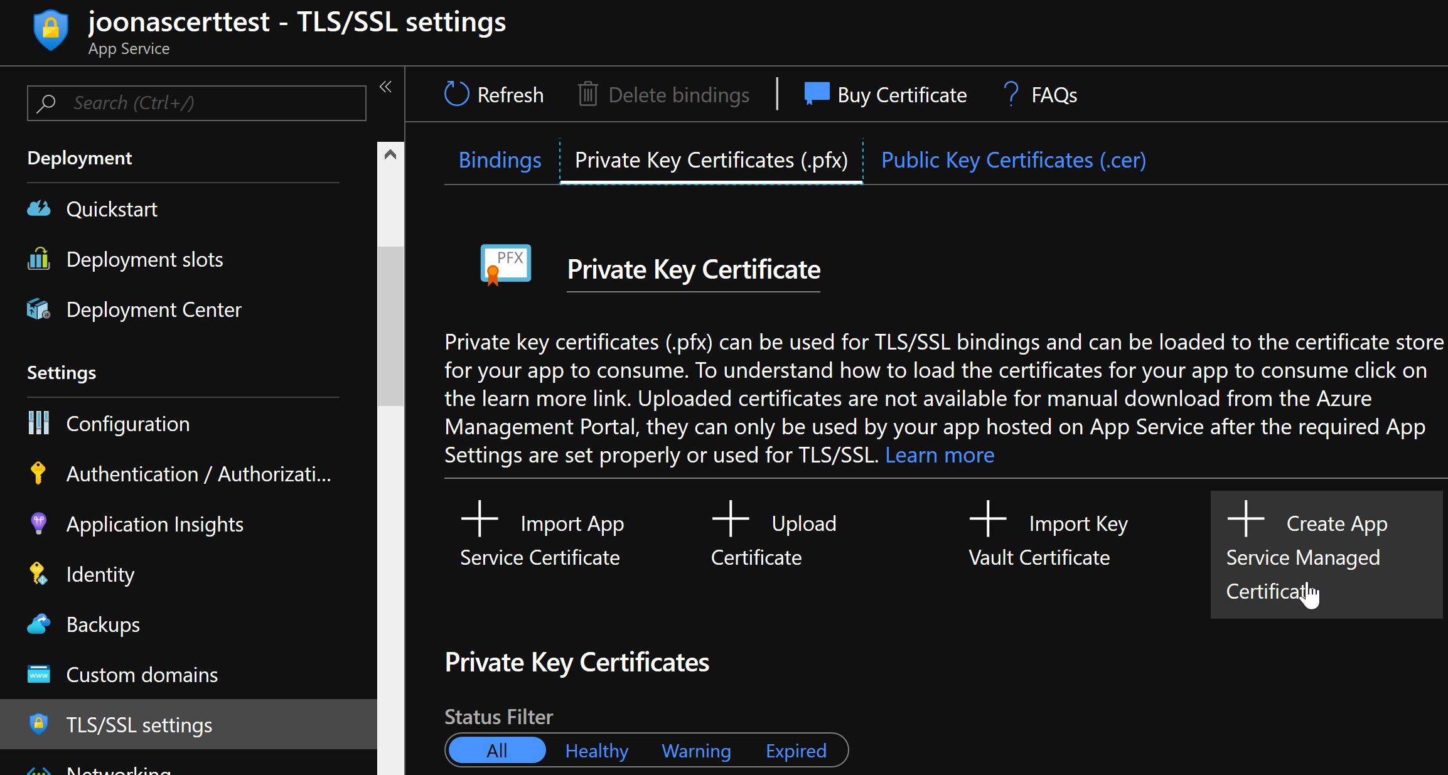Switch to the Bindings tab
The width and height of the screenshot is (1448, 775).
pos(500,160)
